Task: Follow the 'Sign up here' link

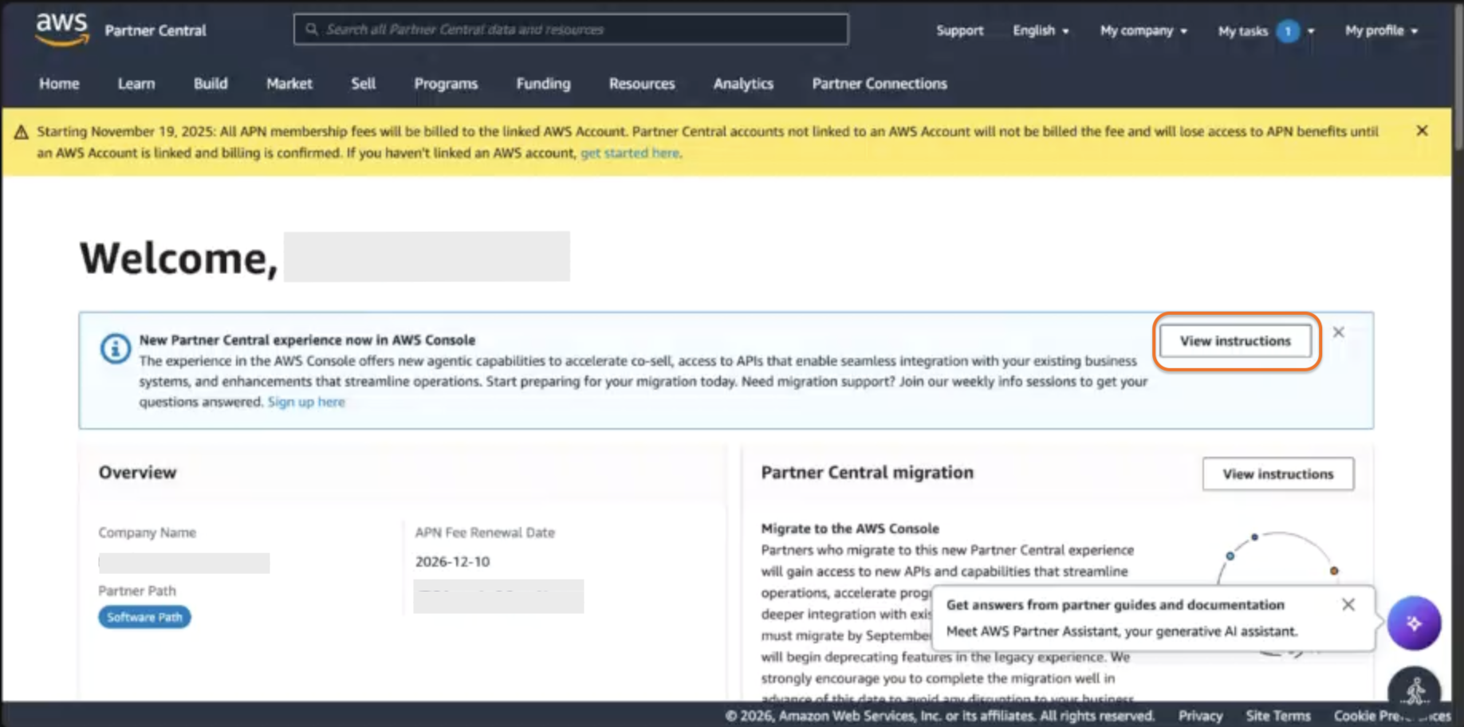Action: click(306, 402)
